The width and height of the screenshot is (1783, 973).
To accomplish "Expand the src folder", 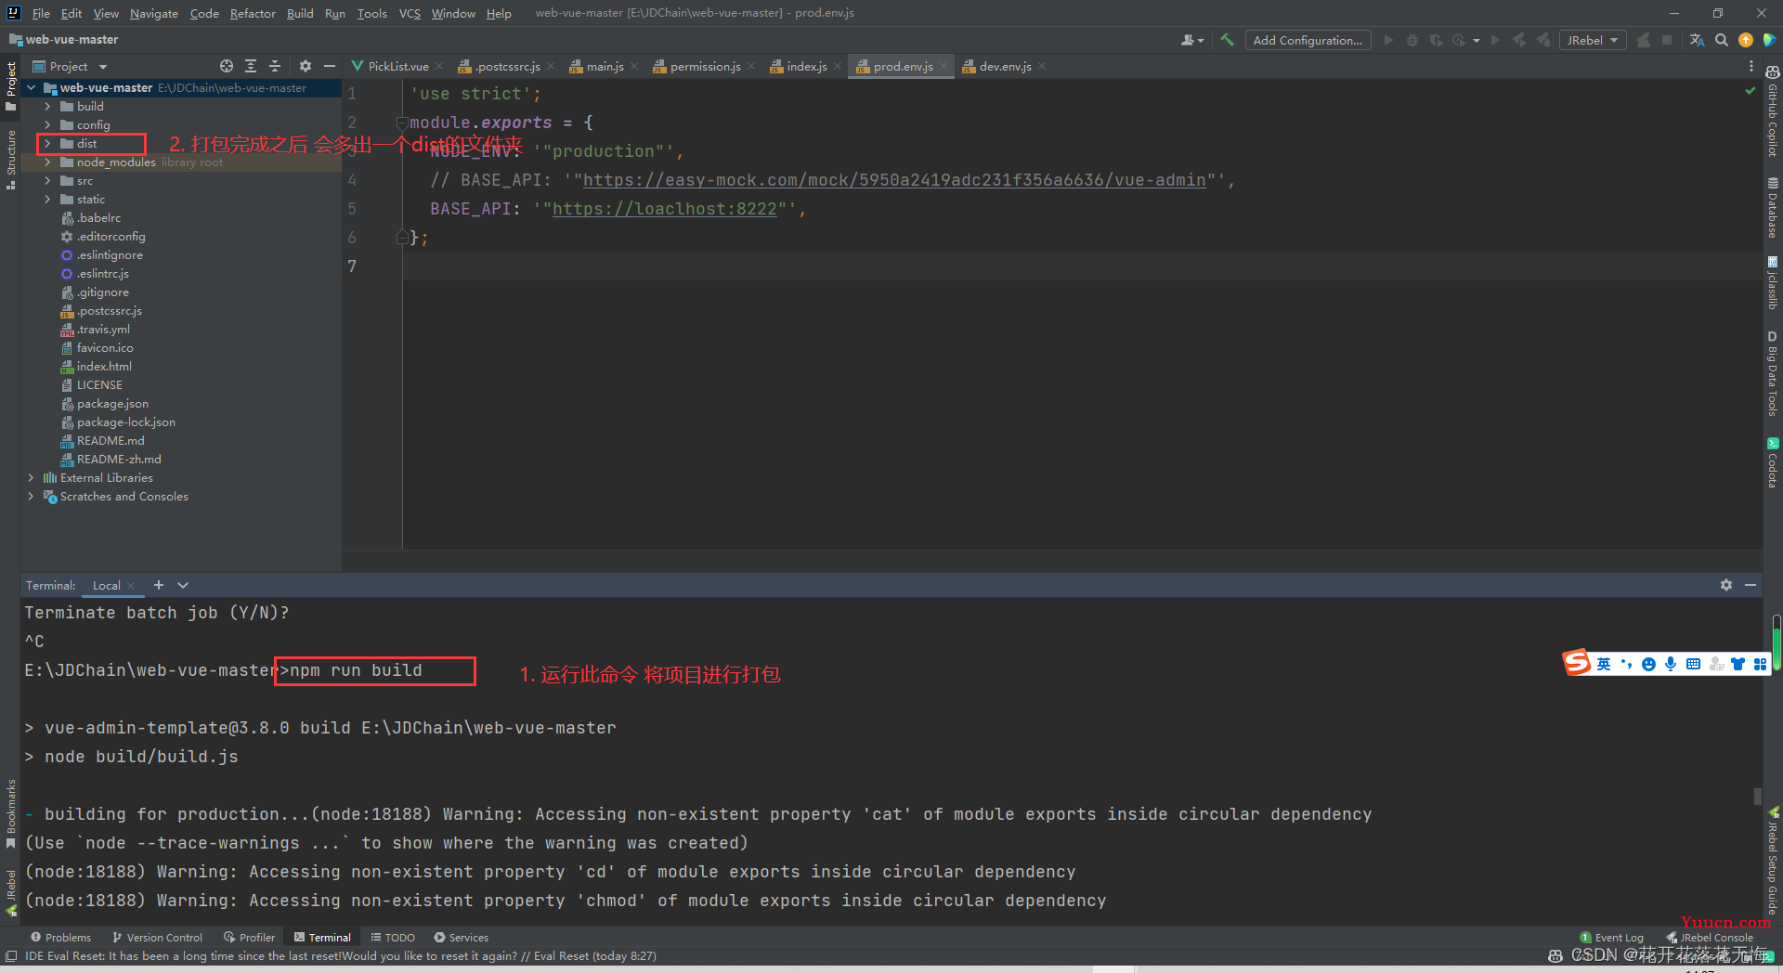I will (47, 181).
